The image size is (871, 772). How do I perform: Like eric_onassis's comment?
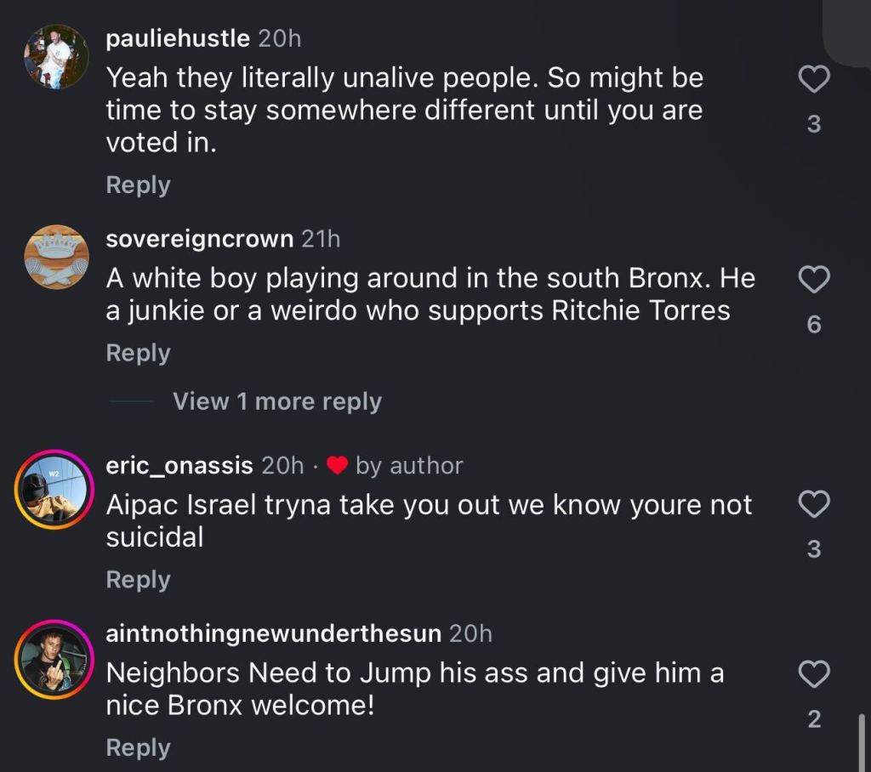coord(814,506)
